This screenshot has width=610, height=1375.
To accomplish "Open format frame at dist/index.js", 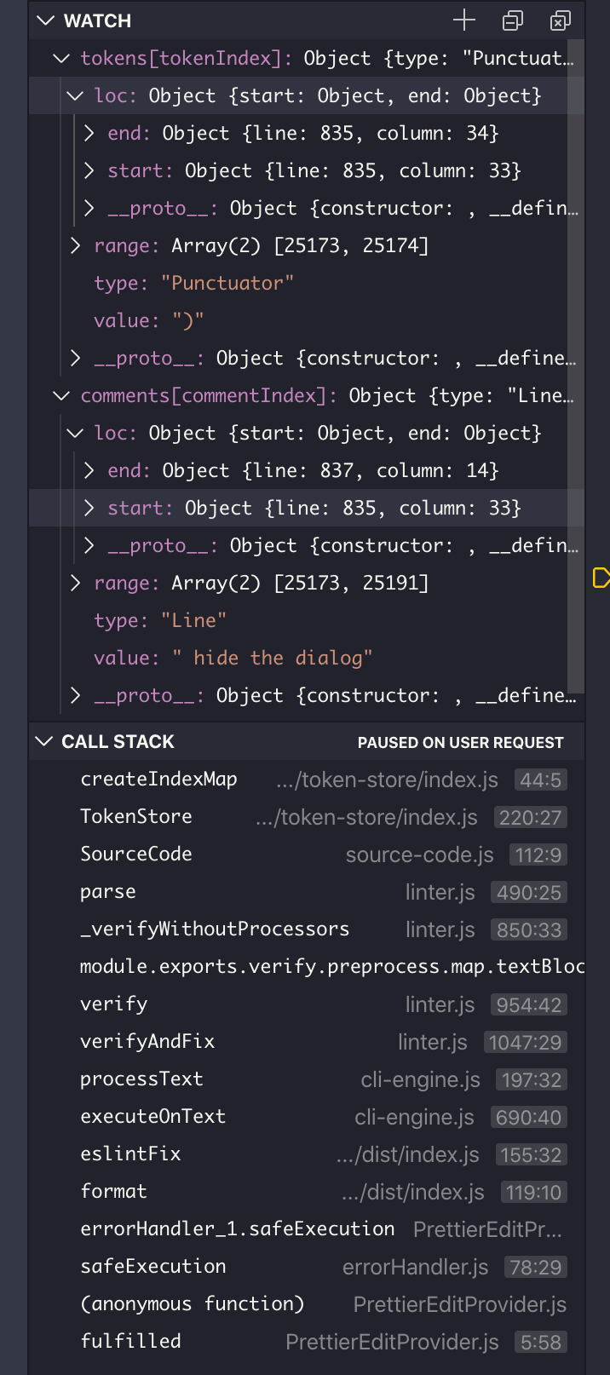I will point(113,1191).
